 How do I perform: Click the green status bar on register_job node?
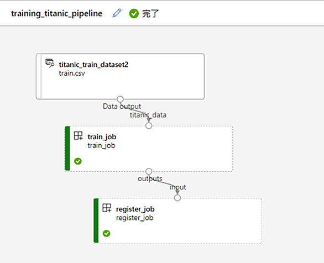96,220
